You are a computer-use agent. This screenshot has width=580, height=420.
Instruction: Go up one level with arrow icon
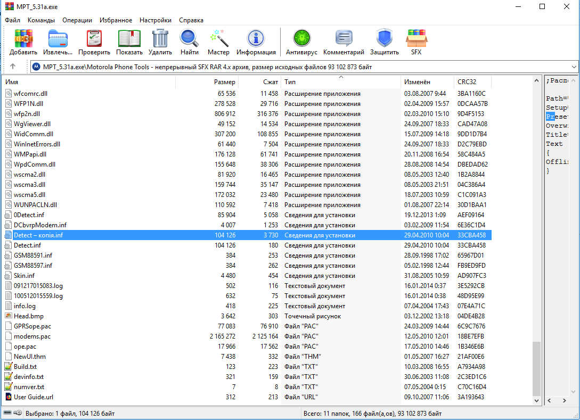click(13, 67)
